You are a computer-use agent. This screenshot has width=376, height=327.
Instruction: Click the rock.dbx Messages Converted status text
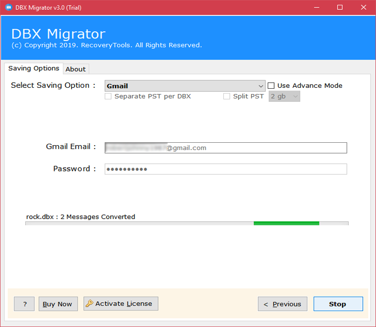click(x=80, y=216)
